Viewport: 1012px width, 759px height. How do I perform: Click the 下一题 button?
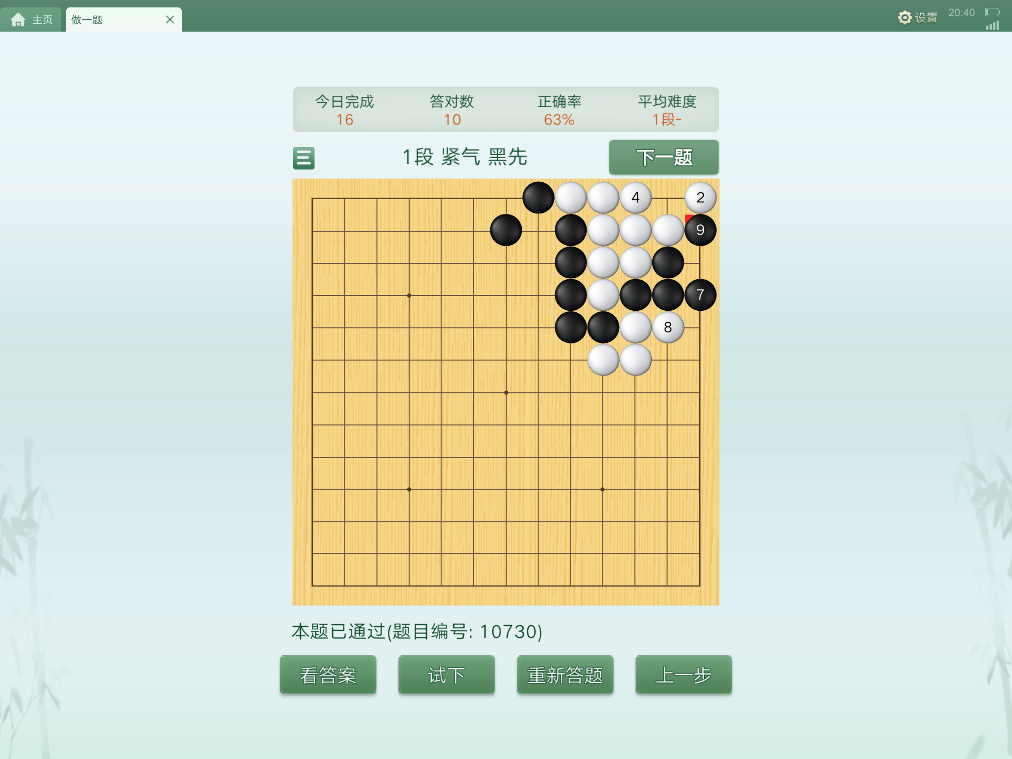pos(664,157)
